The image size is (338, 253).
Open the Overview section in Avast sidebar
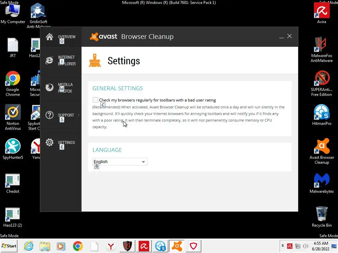(61, 37)
